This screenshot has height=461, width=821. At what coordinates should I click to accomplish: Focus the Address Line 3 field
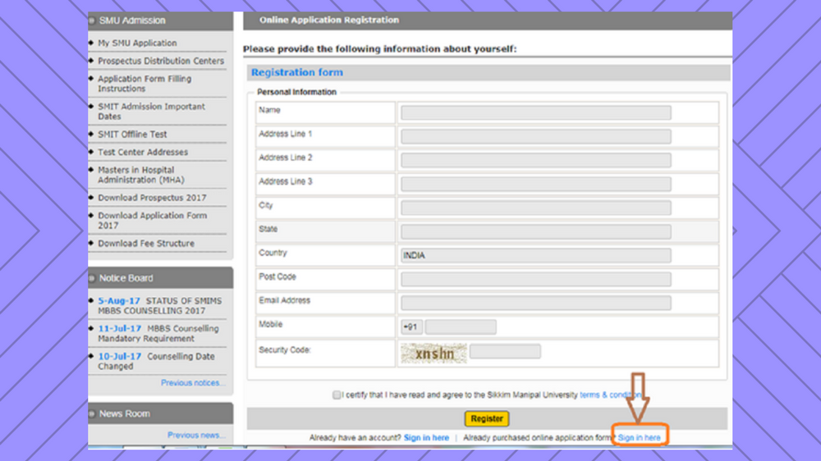pos(535,184)
